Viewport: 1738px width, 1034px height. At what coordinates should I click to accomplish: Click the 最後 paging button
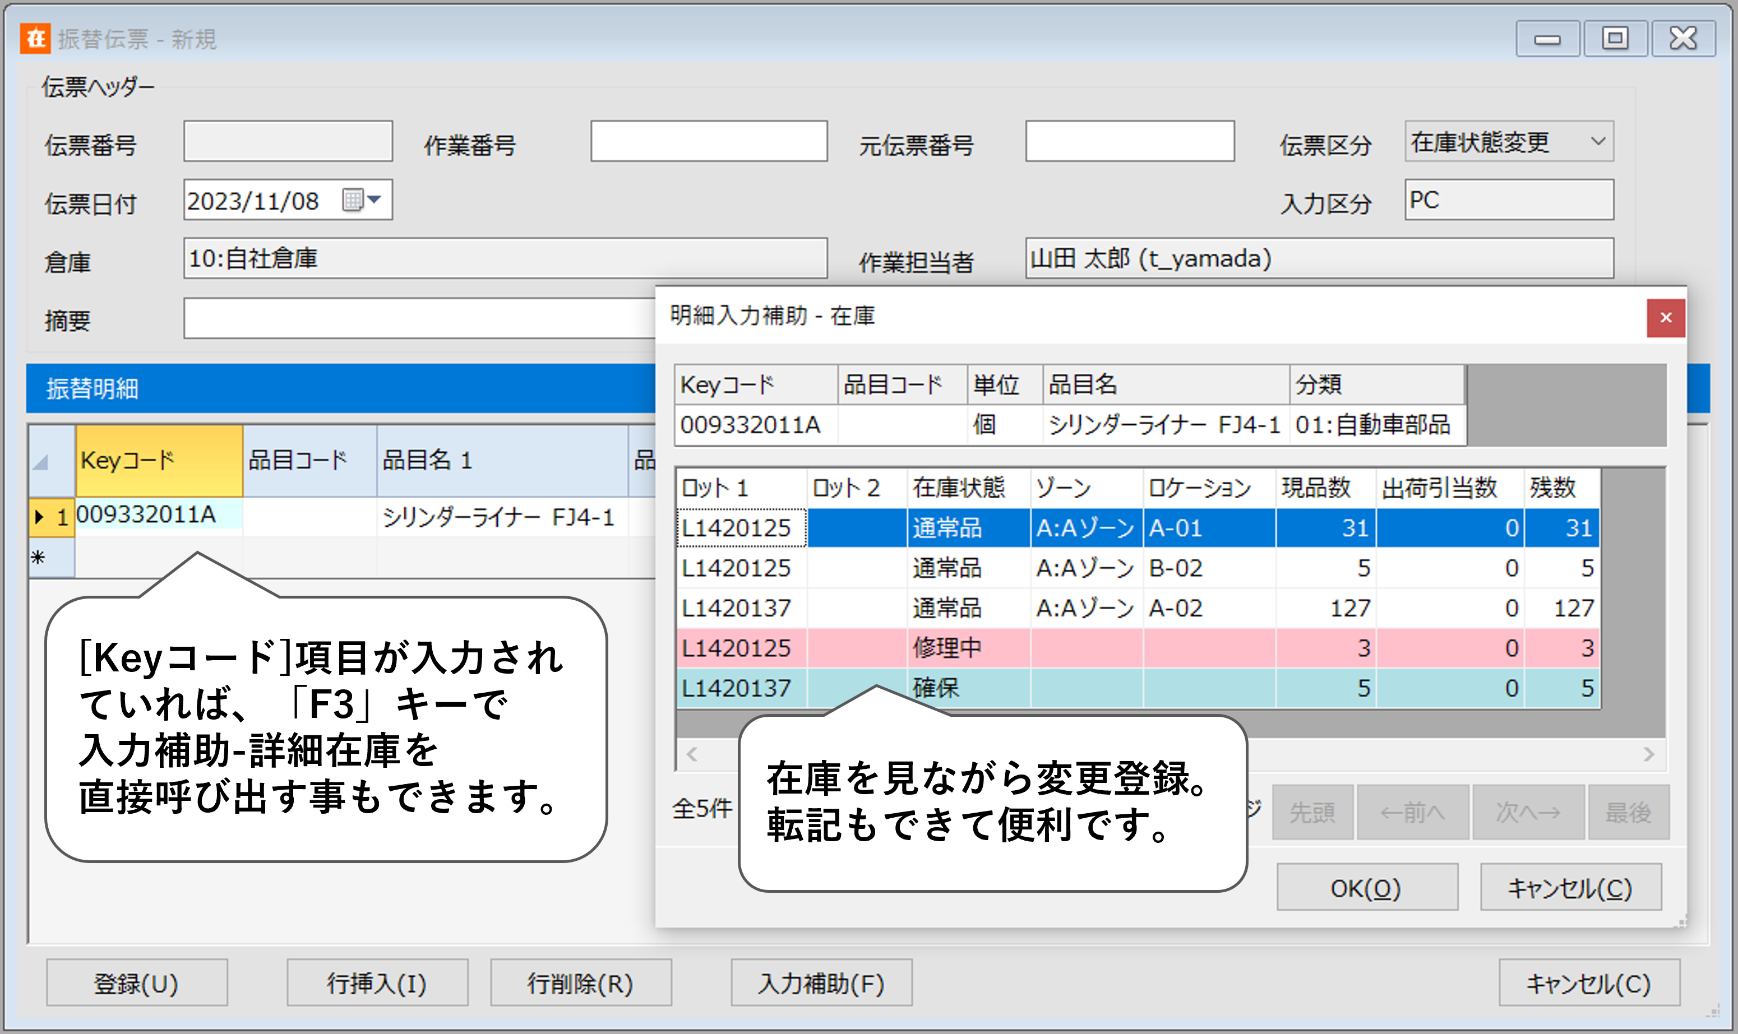[1629, 812]
